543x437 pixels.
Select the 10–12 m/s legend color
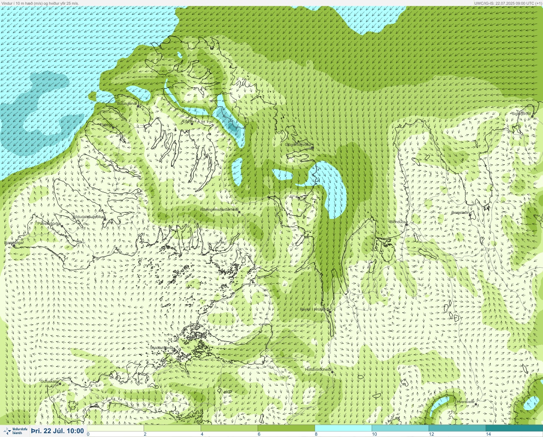coord(400,428)
